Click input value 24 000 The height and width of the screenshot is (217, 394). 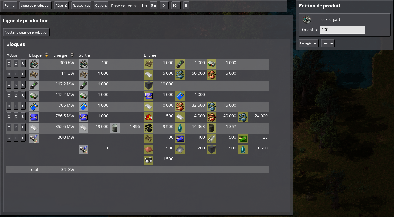[x=261, y=116]
